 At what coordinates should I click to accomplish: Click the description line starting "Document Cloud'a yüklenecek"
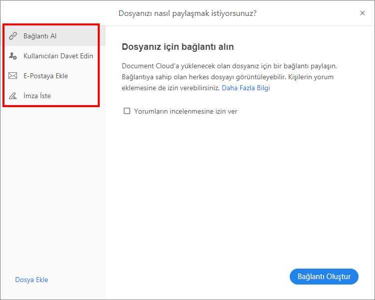coord(230,66)
